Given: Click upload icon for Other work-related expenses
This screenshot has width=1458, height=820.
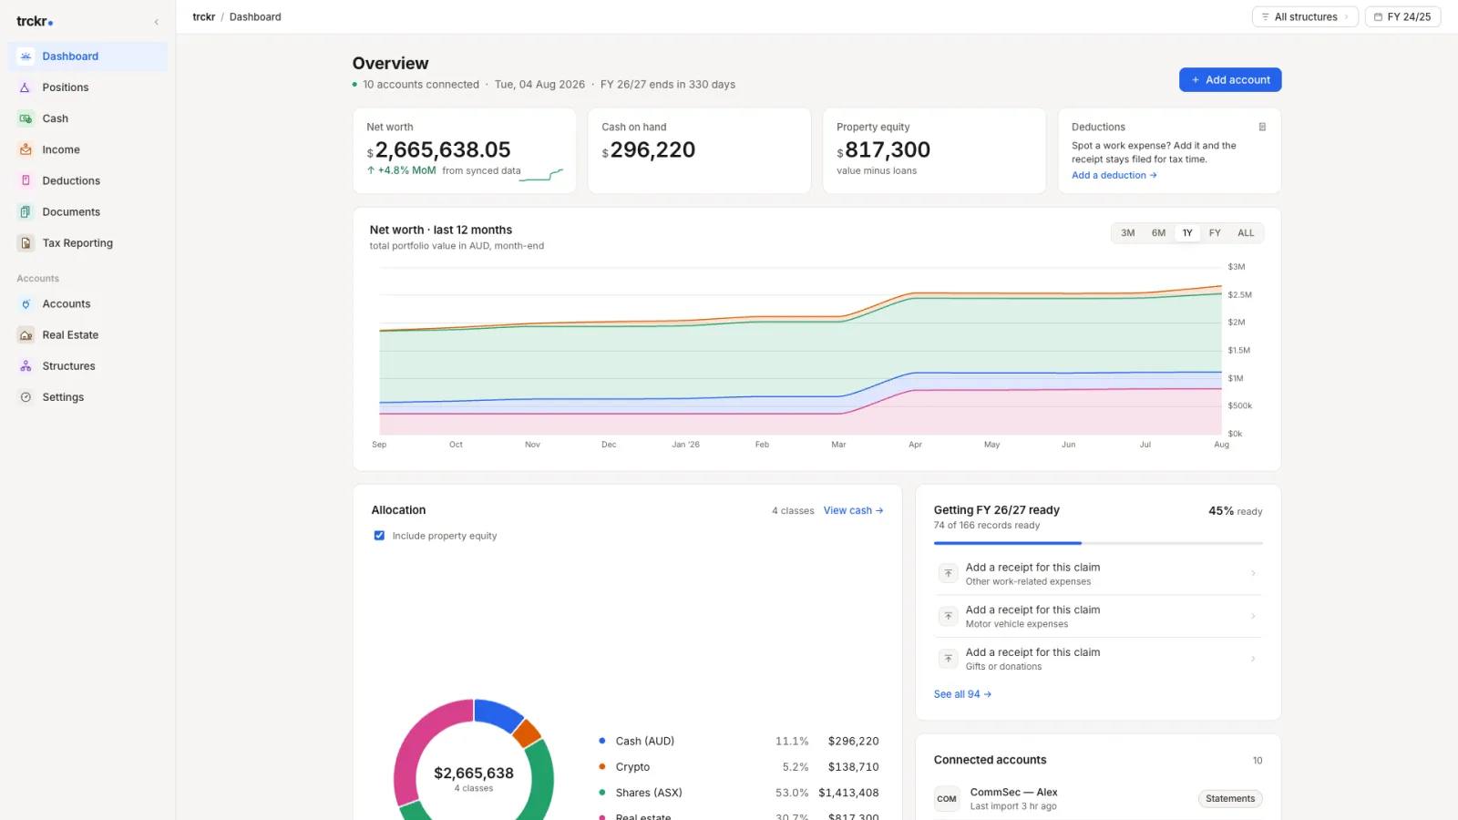Looking at the screenshot, I should (x=948, y=574).
